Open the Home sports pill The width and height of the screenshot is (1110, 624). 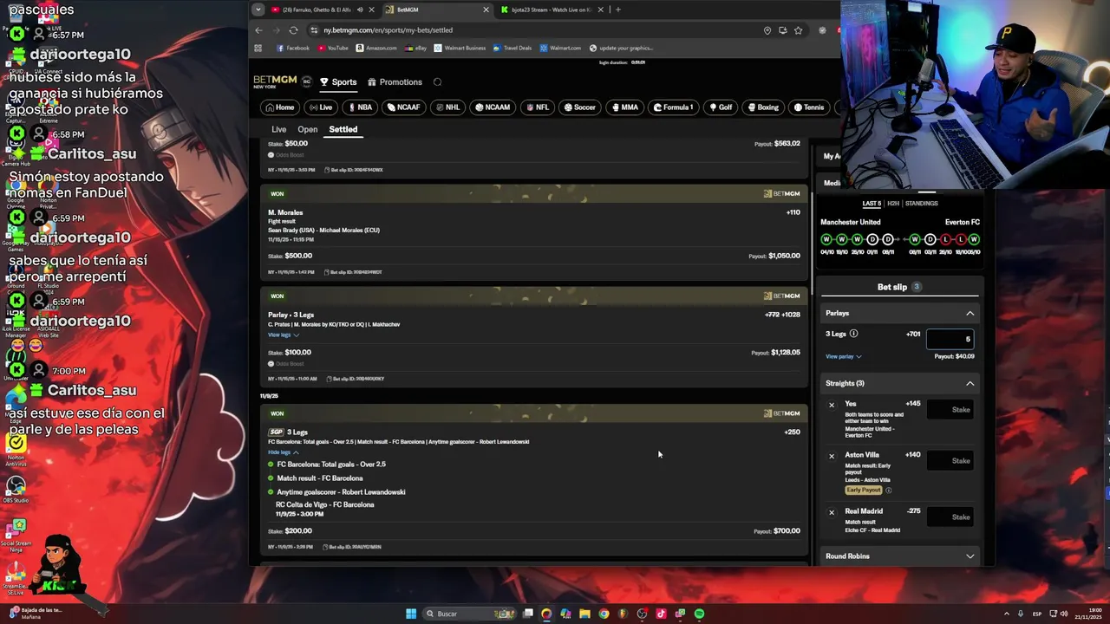pyautogui.click(x=280, y=107)
